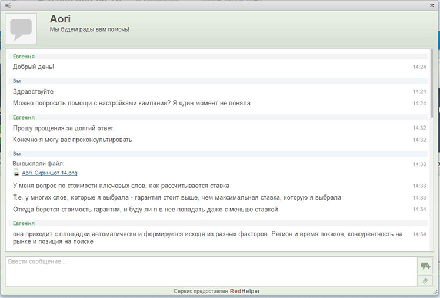Click 14:33 timestamp beside Вы выслали файл
The image size is (440, 298).
pos(419,164)
